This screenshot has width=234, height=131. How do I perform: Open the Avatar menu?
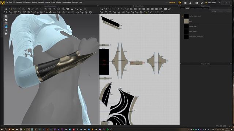48,3
